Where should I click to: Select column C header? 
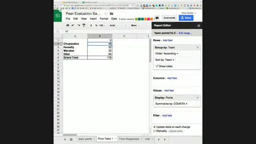click(x=124, y=36)
